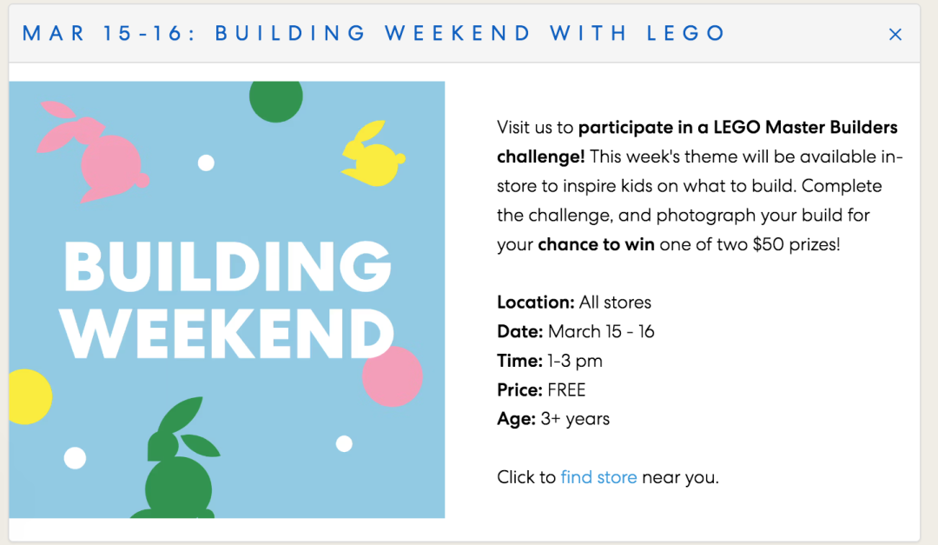Click the white BUILDING word in the banner
The height and width of the screenshot is (545, 938).
[228, 267]
